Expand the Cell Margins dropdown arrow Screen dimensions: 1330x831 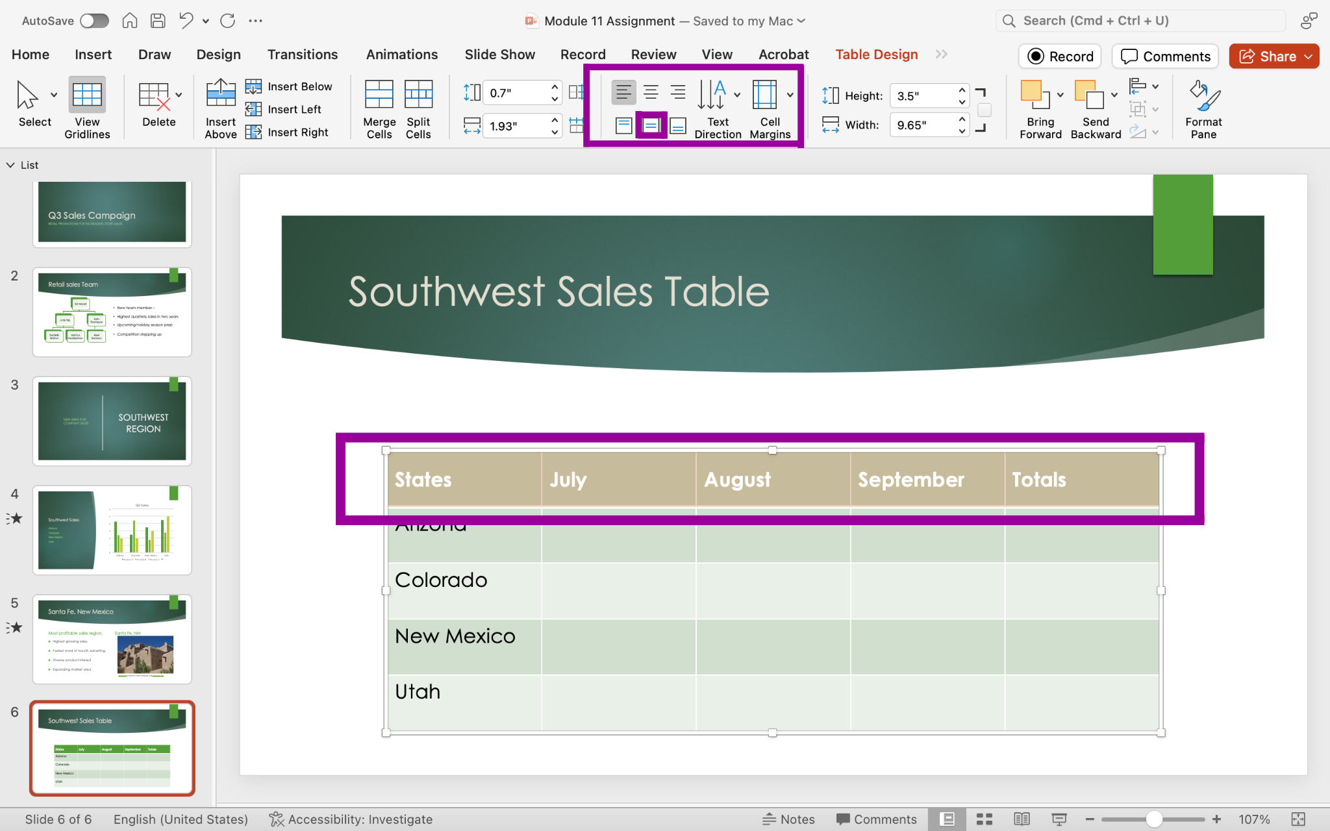coord(790,95)
